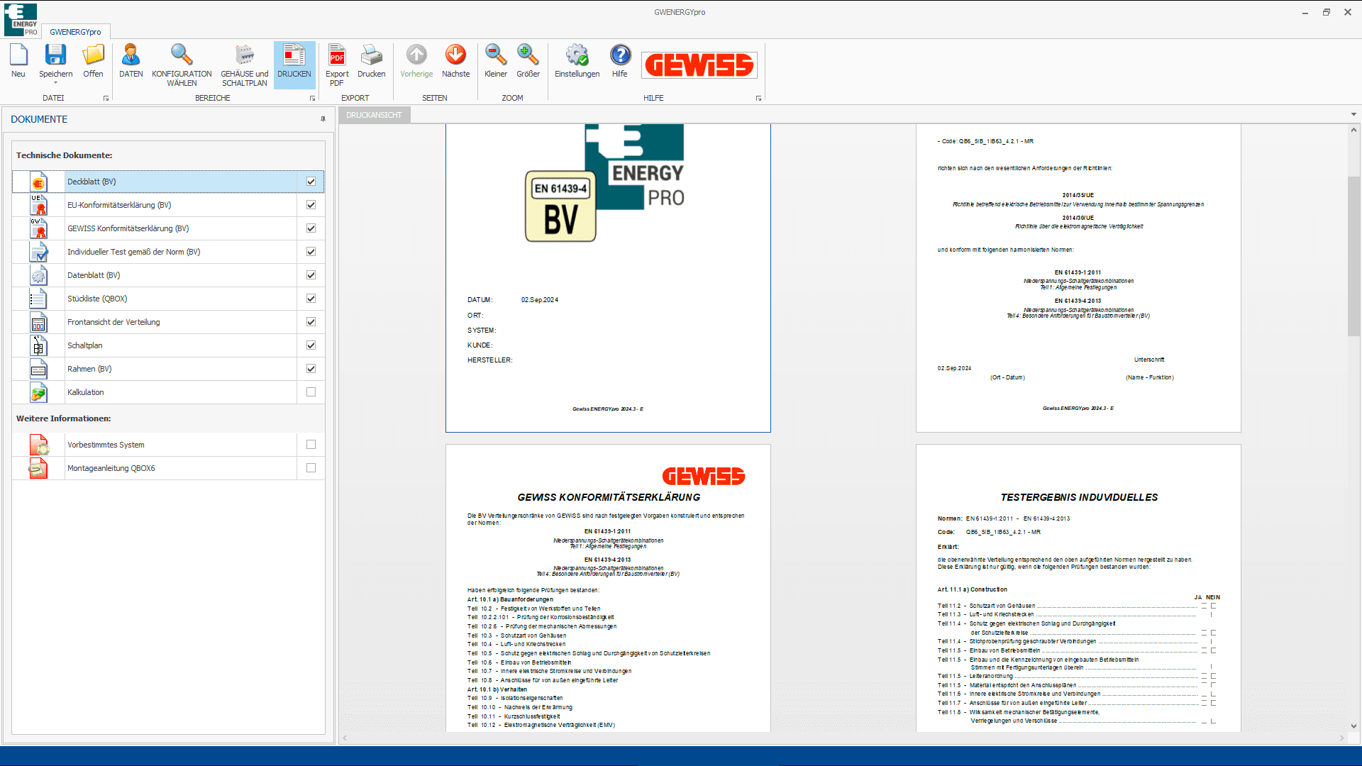Export document as PDF

click(x=337, y=65)
